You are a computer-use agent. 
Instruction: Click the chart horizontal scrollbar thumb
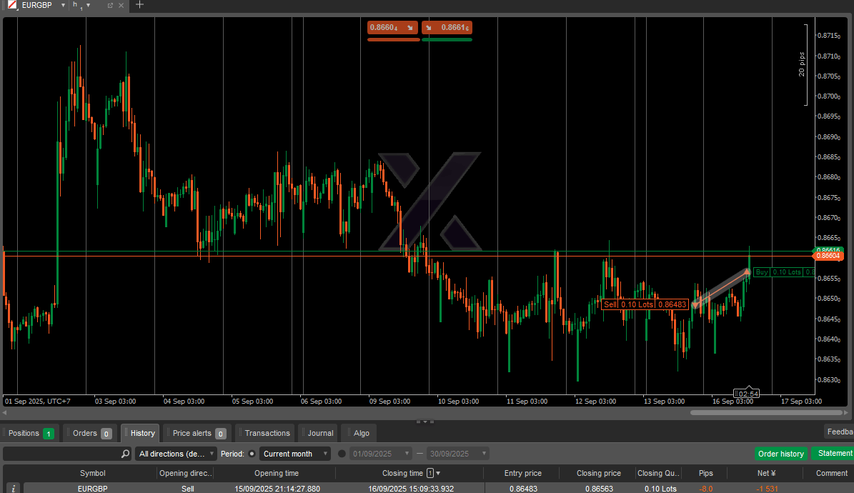(x=766, y=413)
